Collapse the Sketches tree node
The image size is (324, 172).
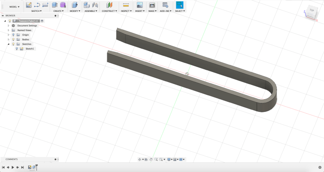tap(8, 44)
